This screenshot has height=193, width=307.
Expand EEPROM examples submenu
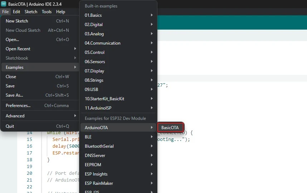(118, 165)
